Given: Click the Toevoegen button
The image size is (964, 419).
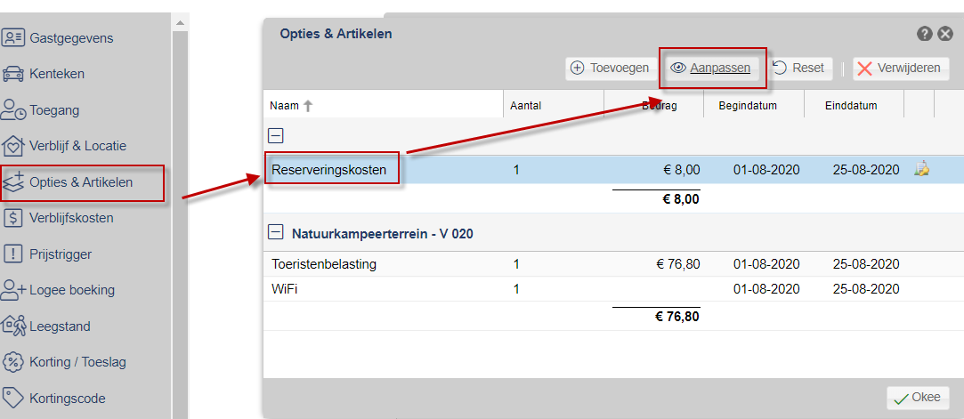Looking at the screenshot, I should (610, 68).
